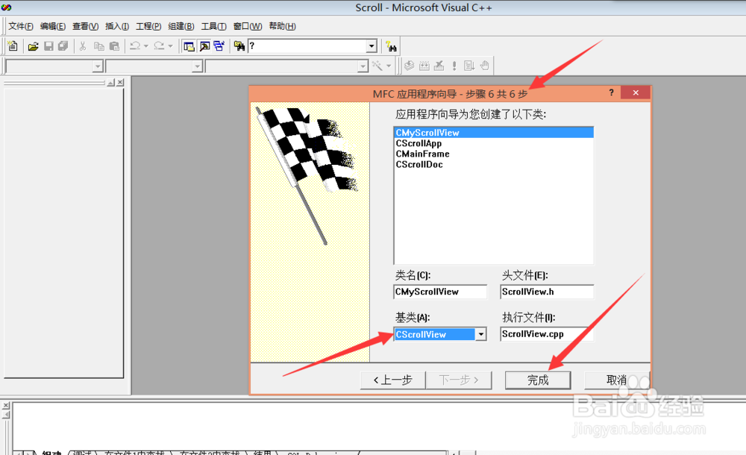The image size is (746, 455).
Task: Click the Undo arrow icon
Action: point(135,46)
